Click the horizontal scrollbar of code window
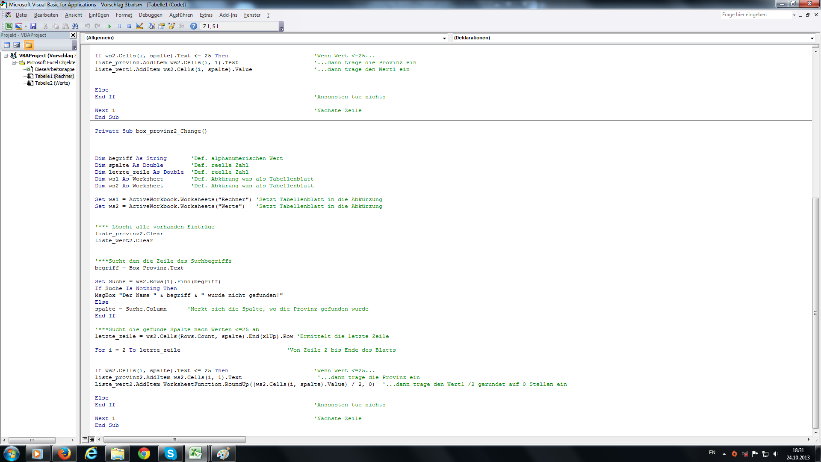This screenshot has height=462, width=821. pyautogui.click(x=174, y=439)
